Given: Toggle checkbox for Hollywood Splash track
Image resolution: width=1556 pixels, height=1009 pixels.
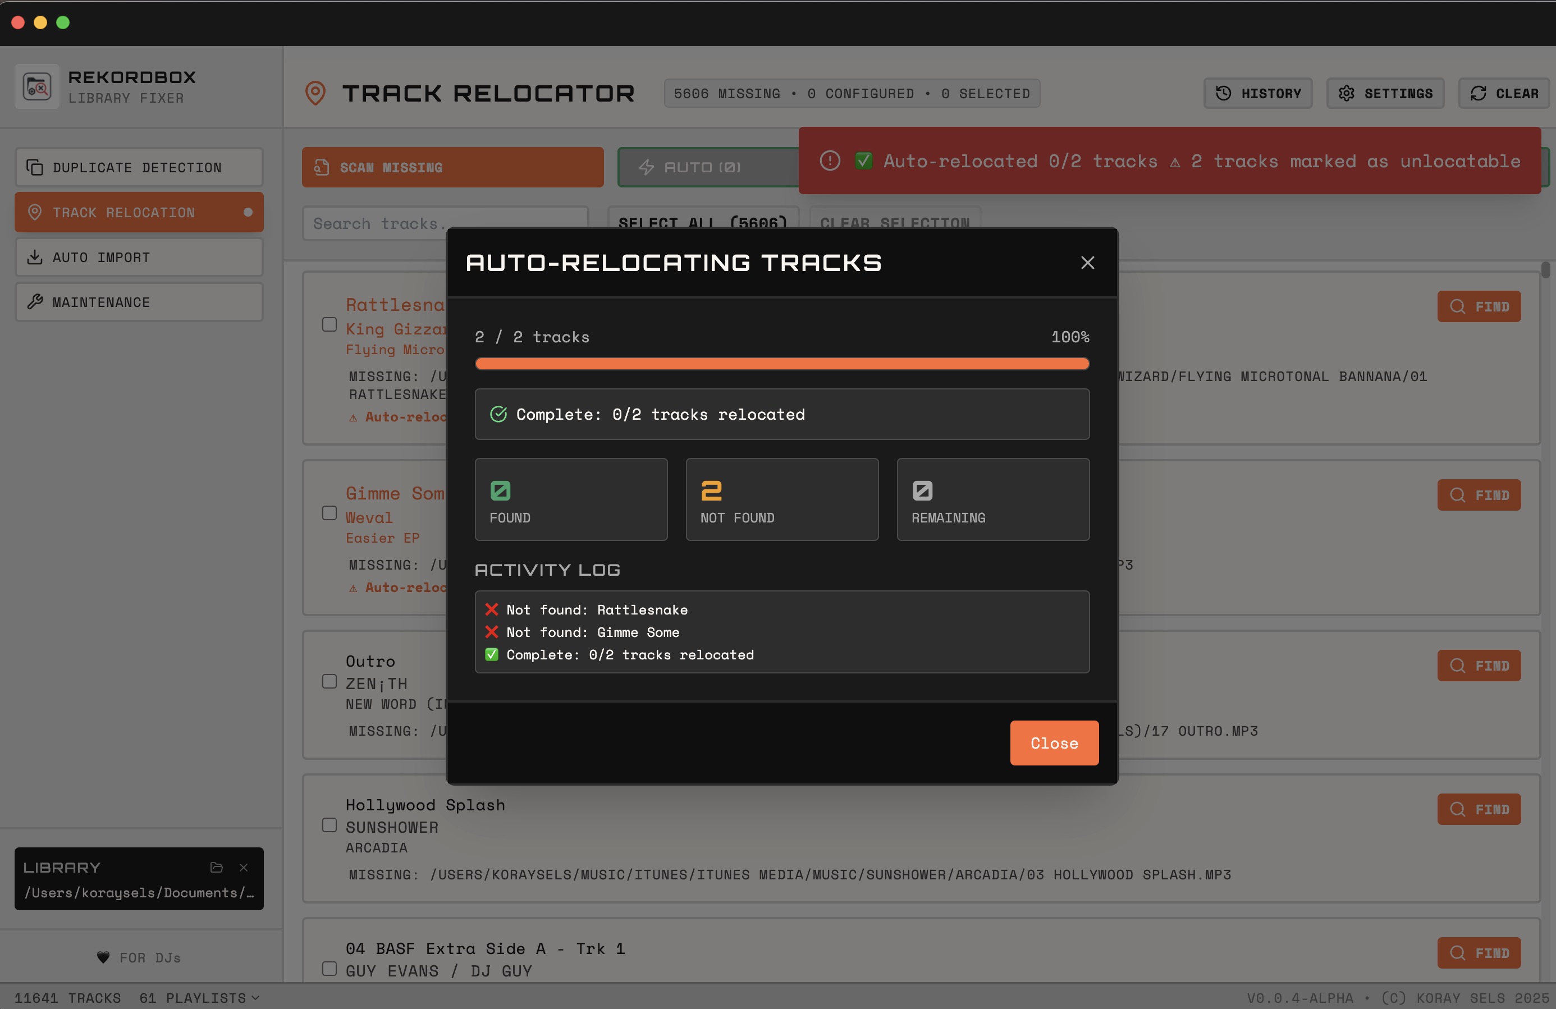Looking at the screenshot, I should [x=329, y=825].
